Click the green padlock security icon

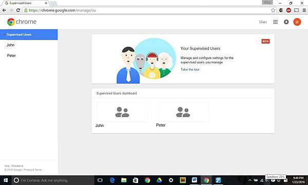[26, 10]
